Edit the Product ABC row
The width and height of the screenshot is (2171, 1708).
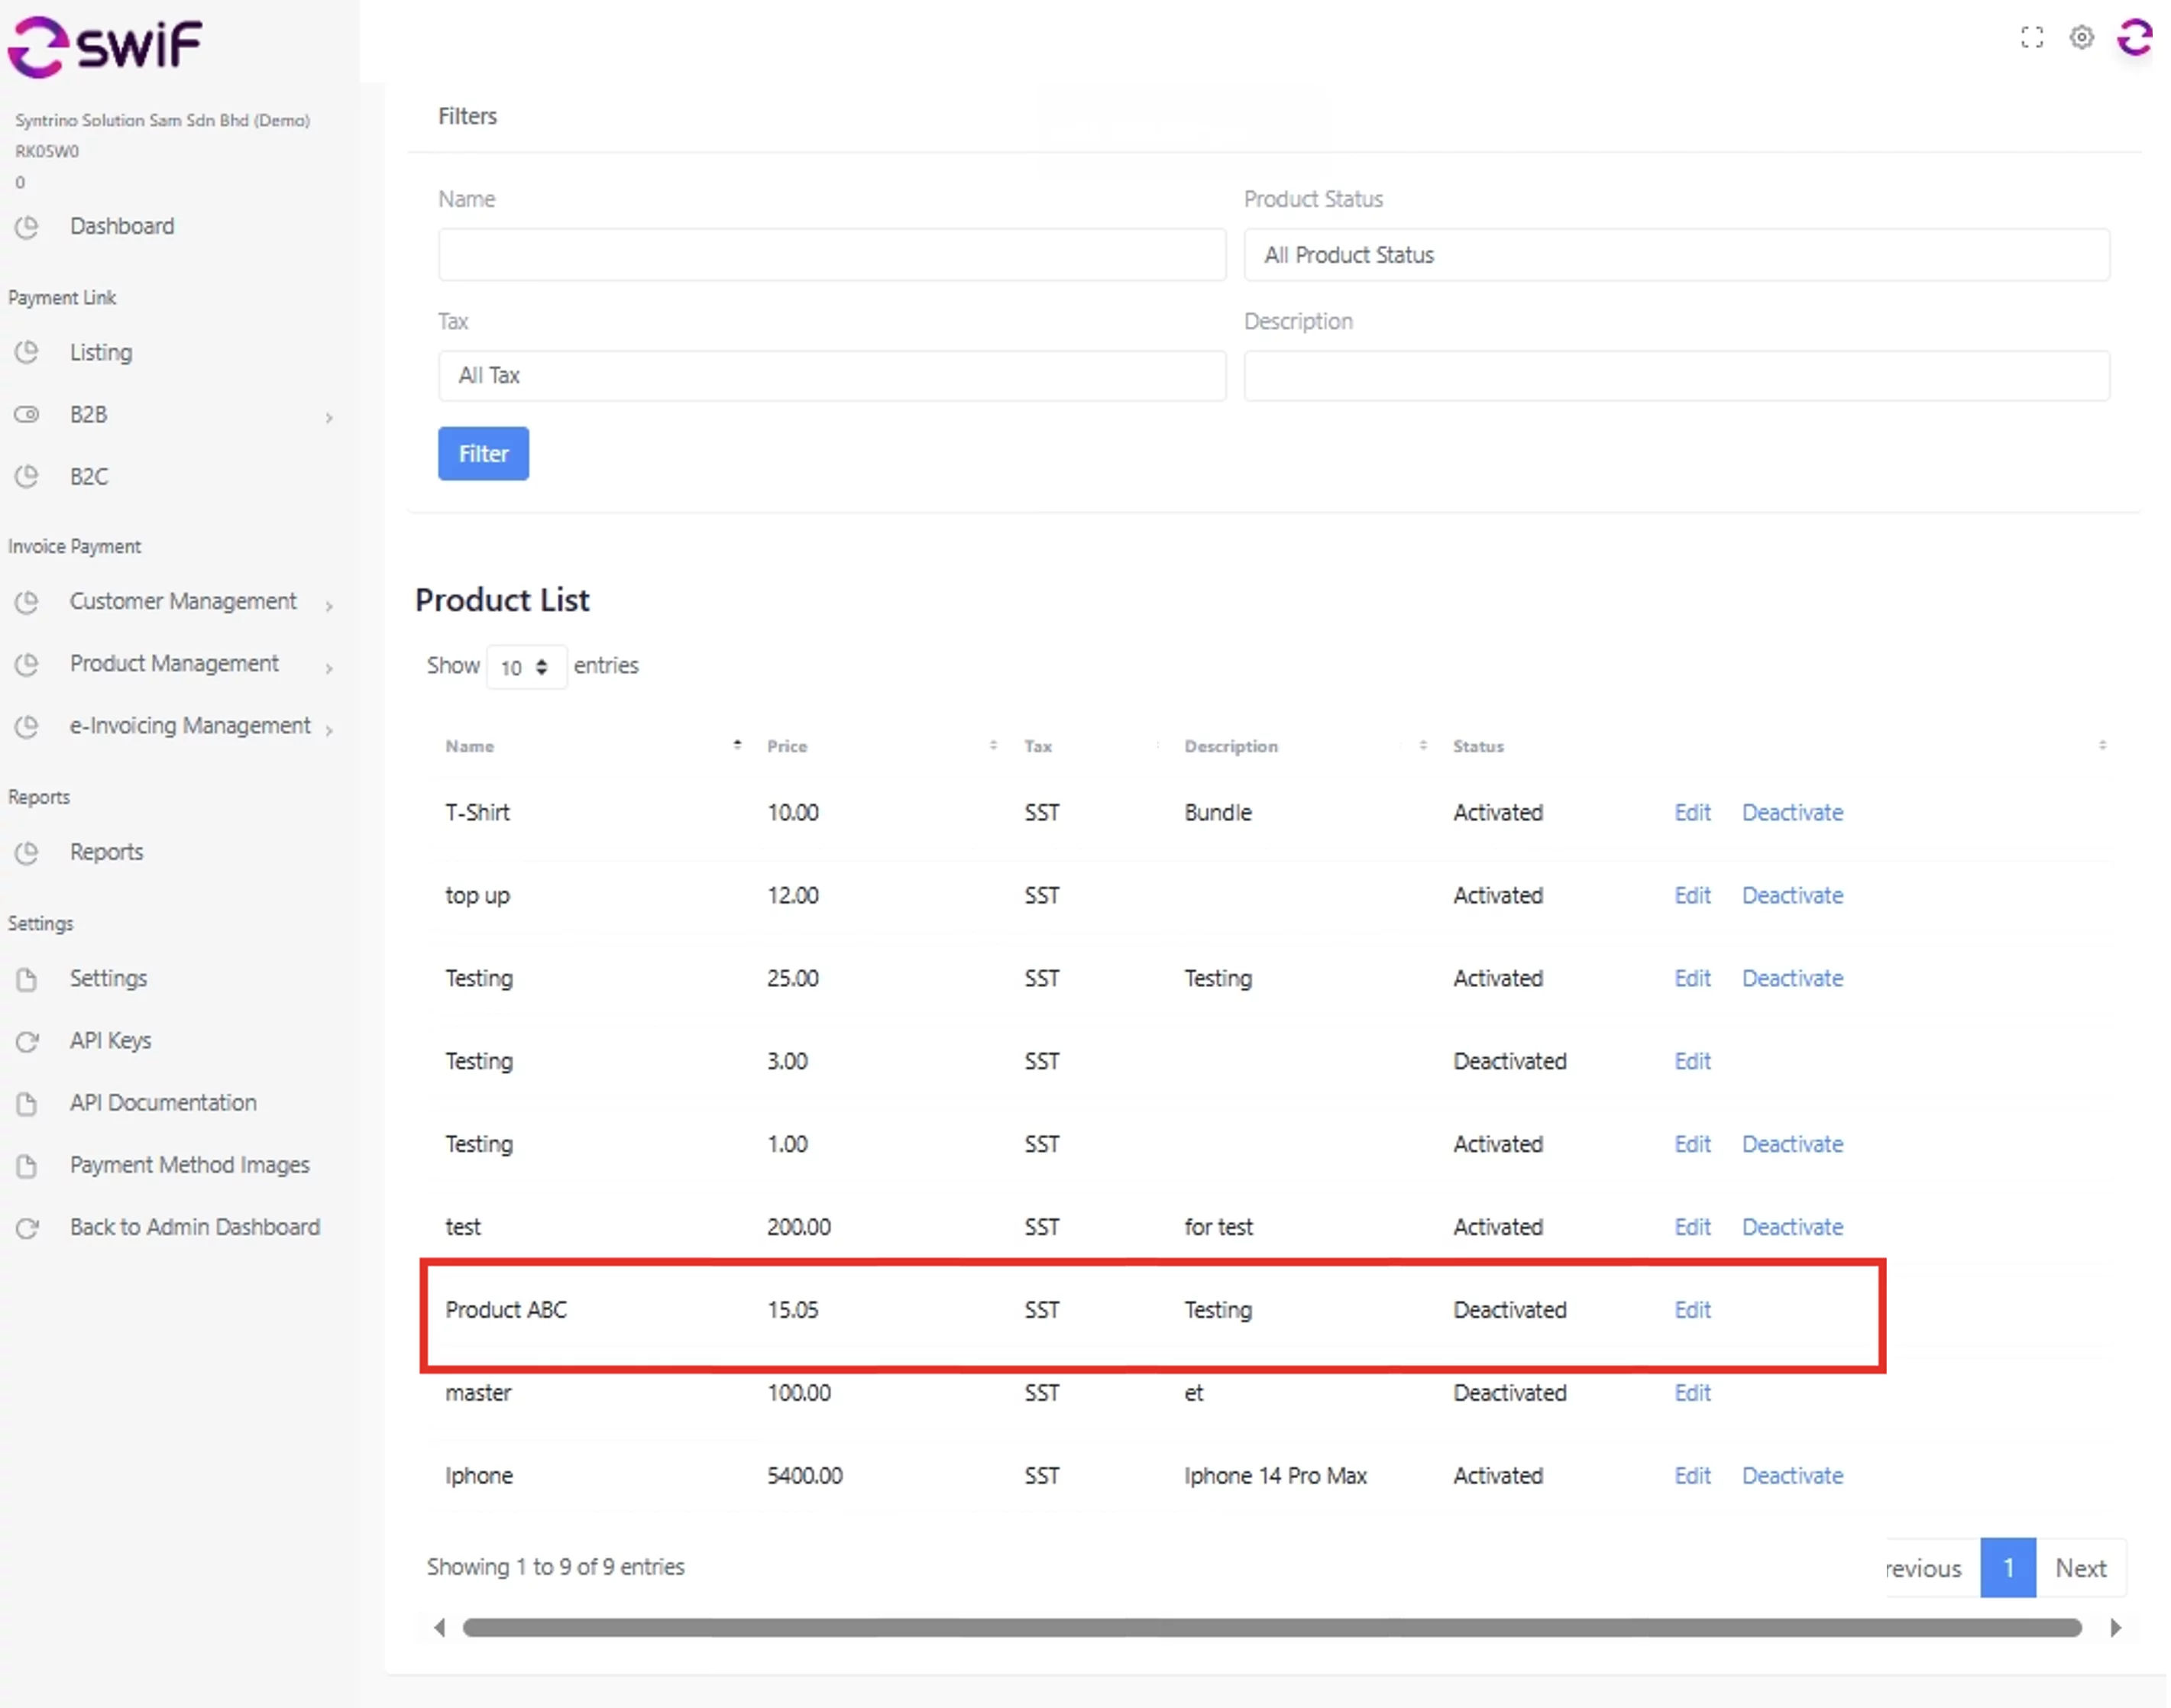(1692, 1310)
